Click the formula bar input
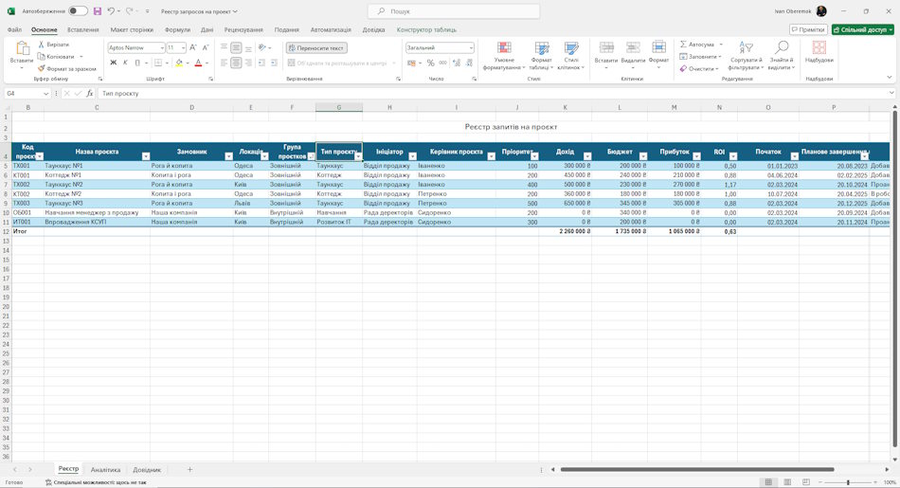The image size is (900, 488). (494, 93)
